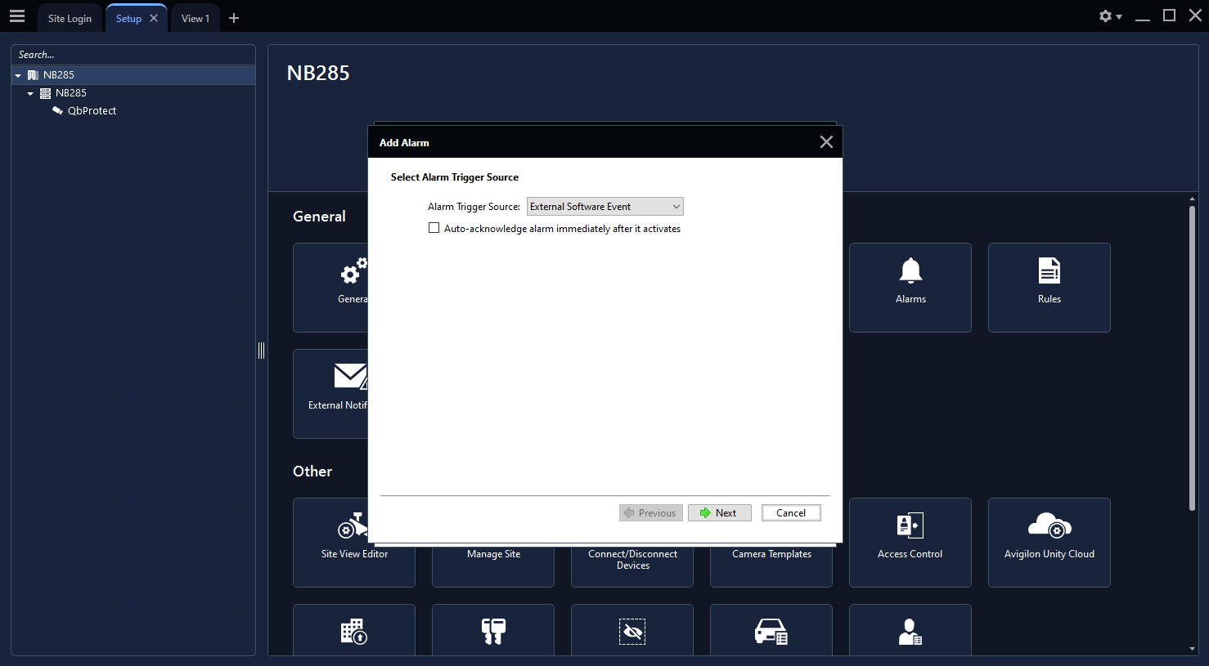This screenshot has height=666, width=1209.
Task: Click the Next button
Action: pos(719,513)
